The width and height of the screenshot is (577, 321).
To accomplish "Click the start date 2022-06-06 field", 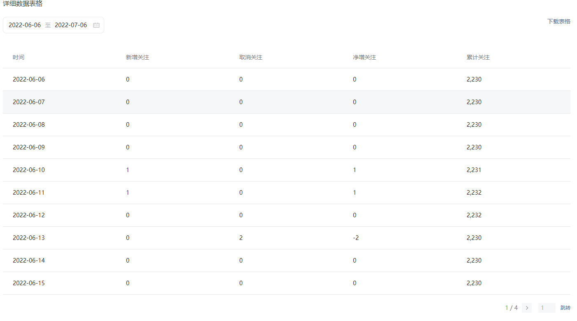I will (25, 25).
